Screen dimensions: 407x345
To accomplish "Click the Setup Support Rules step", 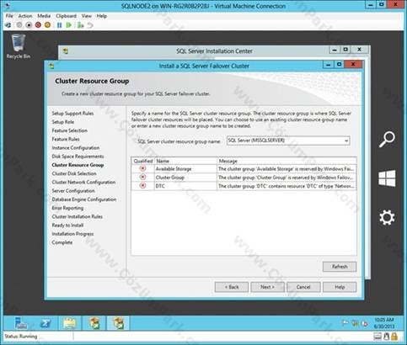I will (72, 114).
